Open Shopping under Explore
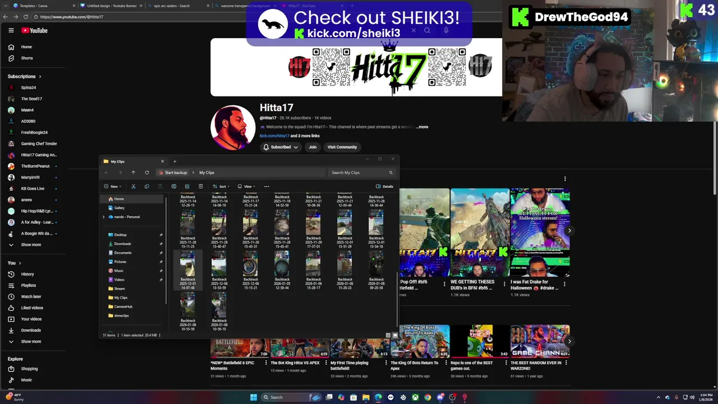 (x=29, y=369)
